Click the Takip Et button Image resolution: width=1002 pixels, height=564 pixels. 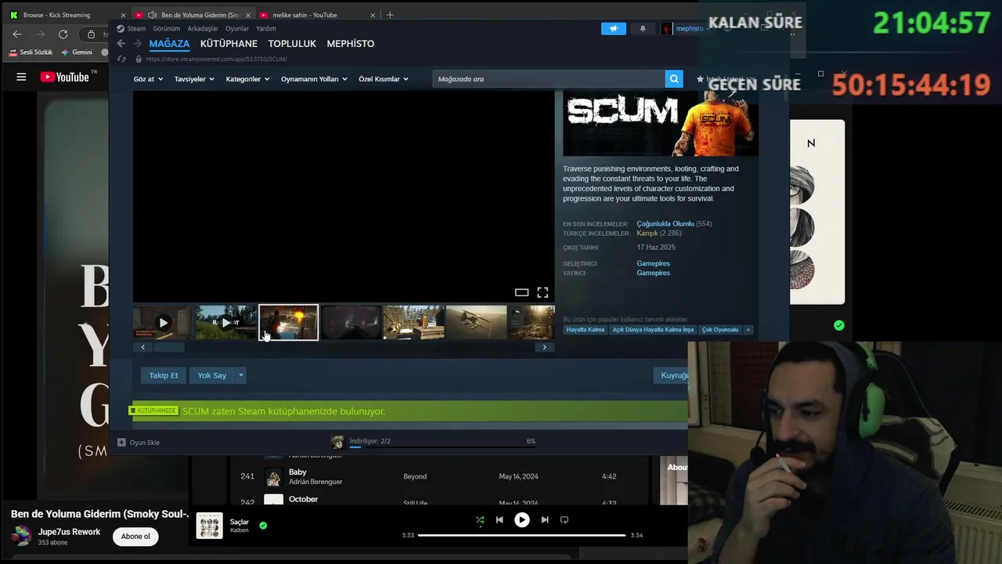point(164,375)
